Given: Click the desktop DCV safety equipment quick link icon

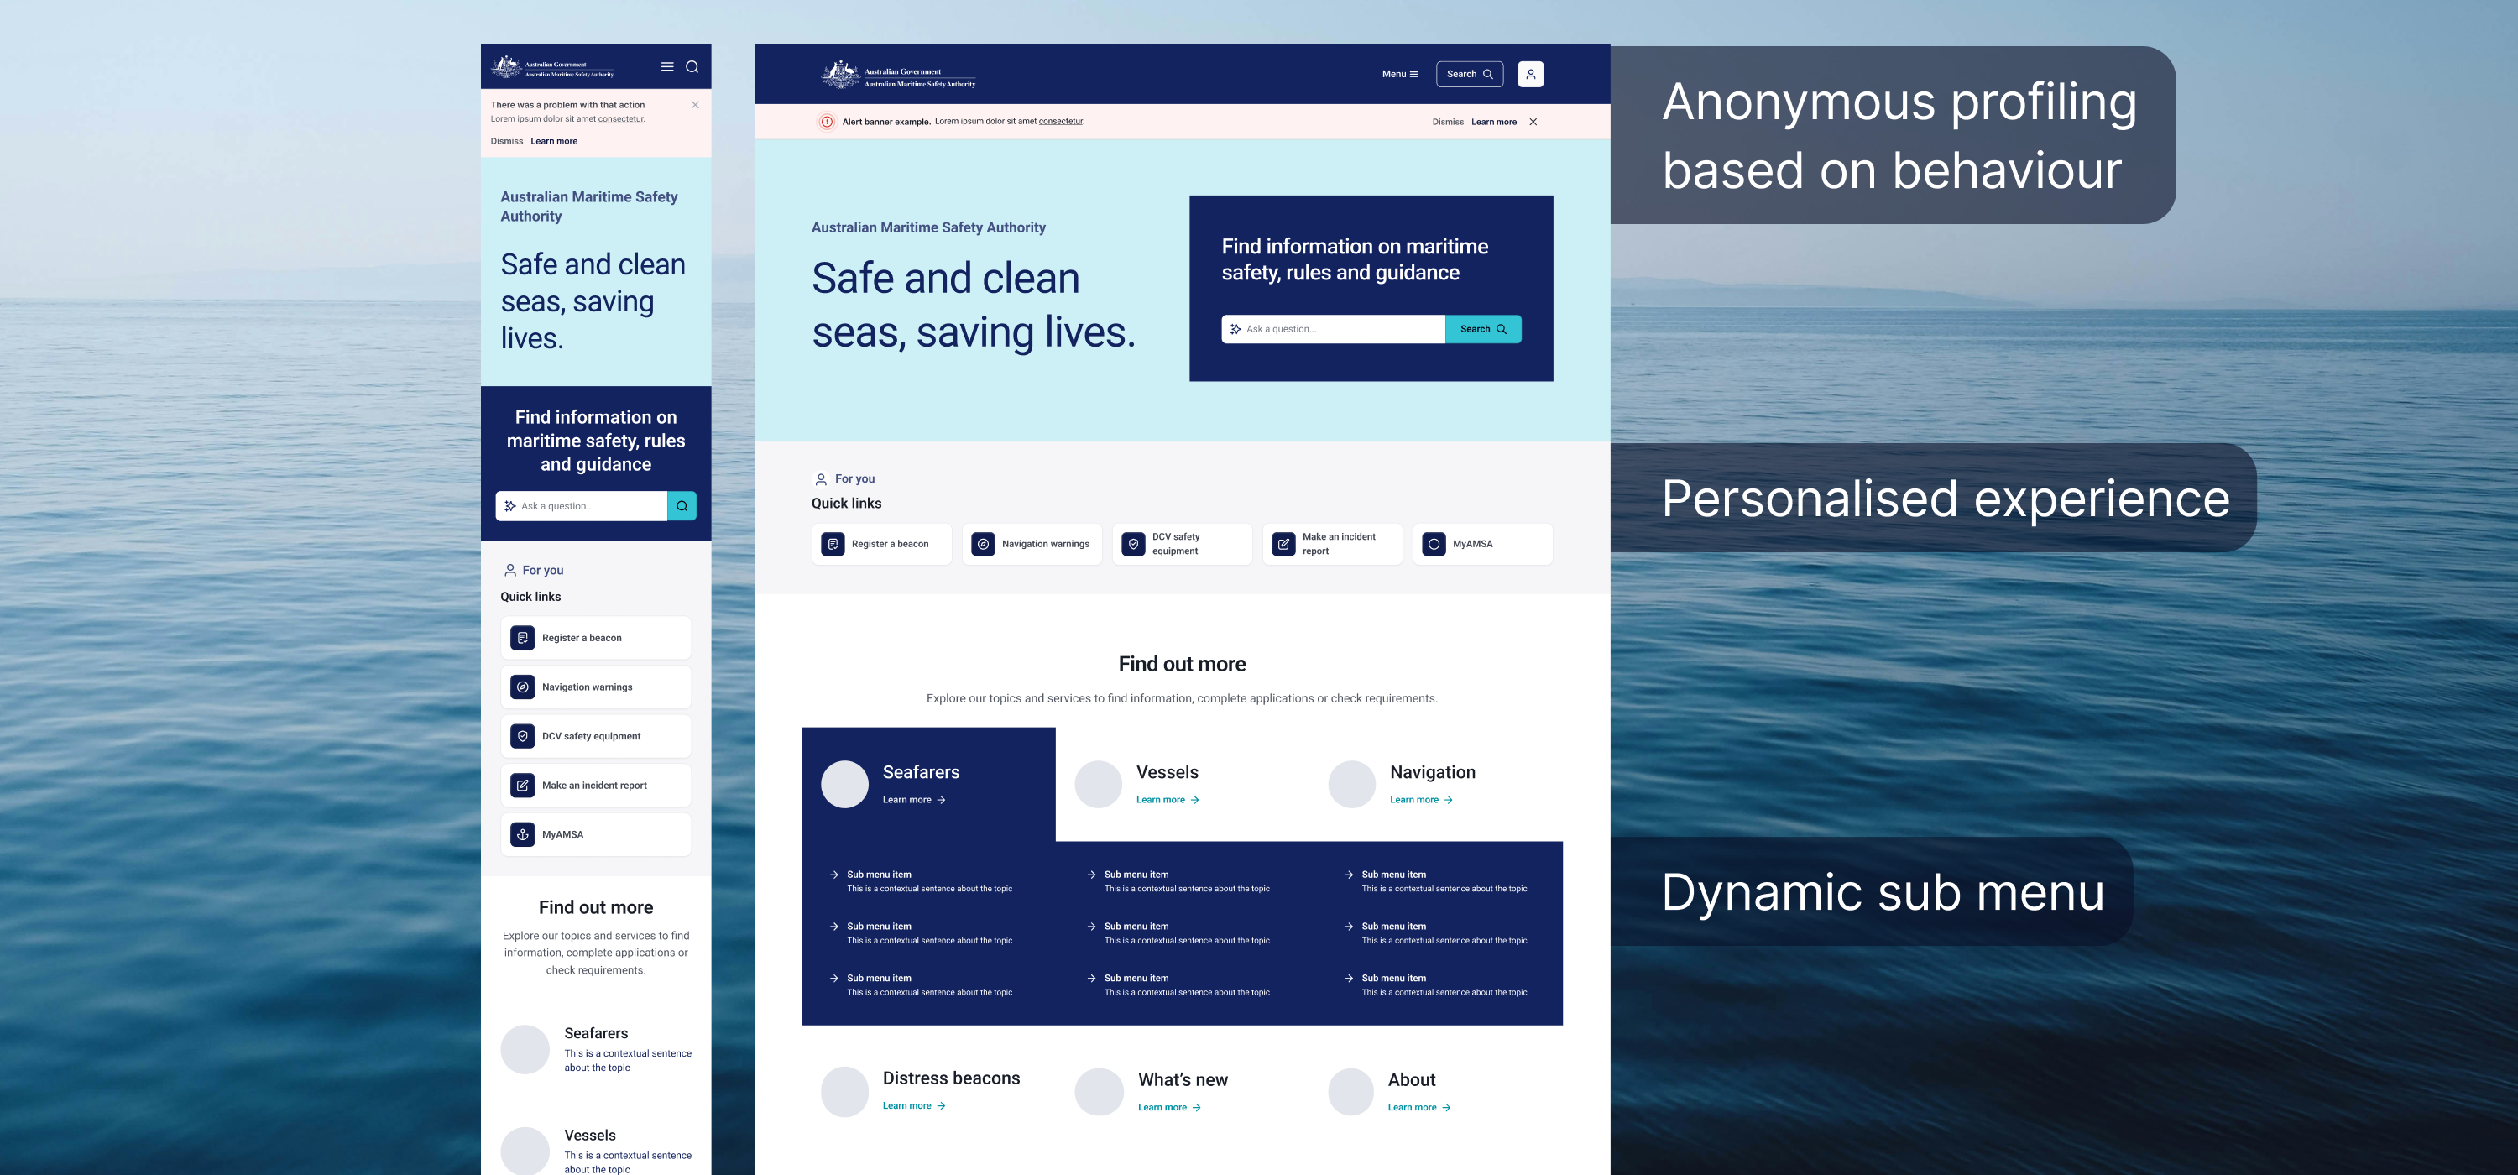Looking at the screenshot, I should [x=1134, y=545].
